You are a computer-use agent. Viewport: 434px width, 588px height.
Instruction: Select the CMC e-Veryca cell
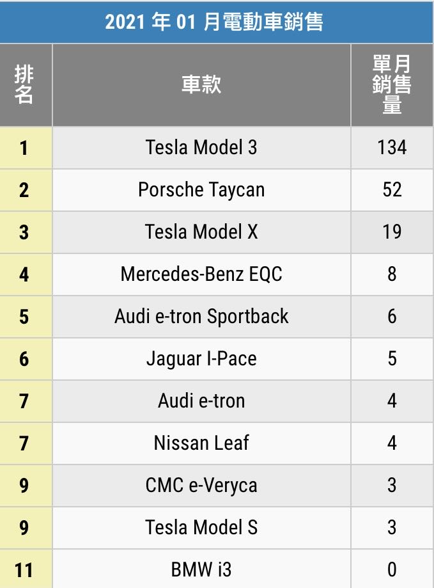(201, 485)
